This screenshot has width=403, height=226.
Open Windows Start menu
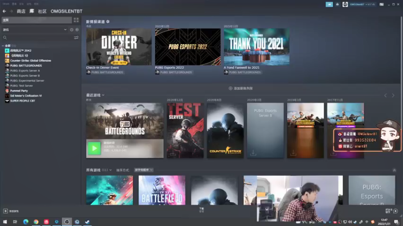point(5,221)
